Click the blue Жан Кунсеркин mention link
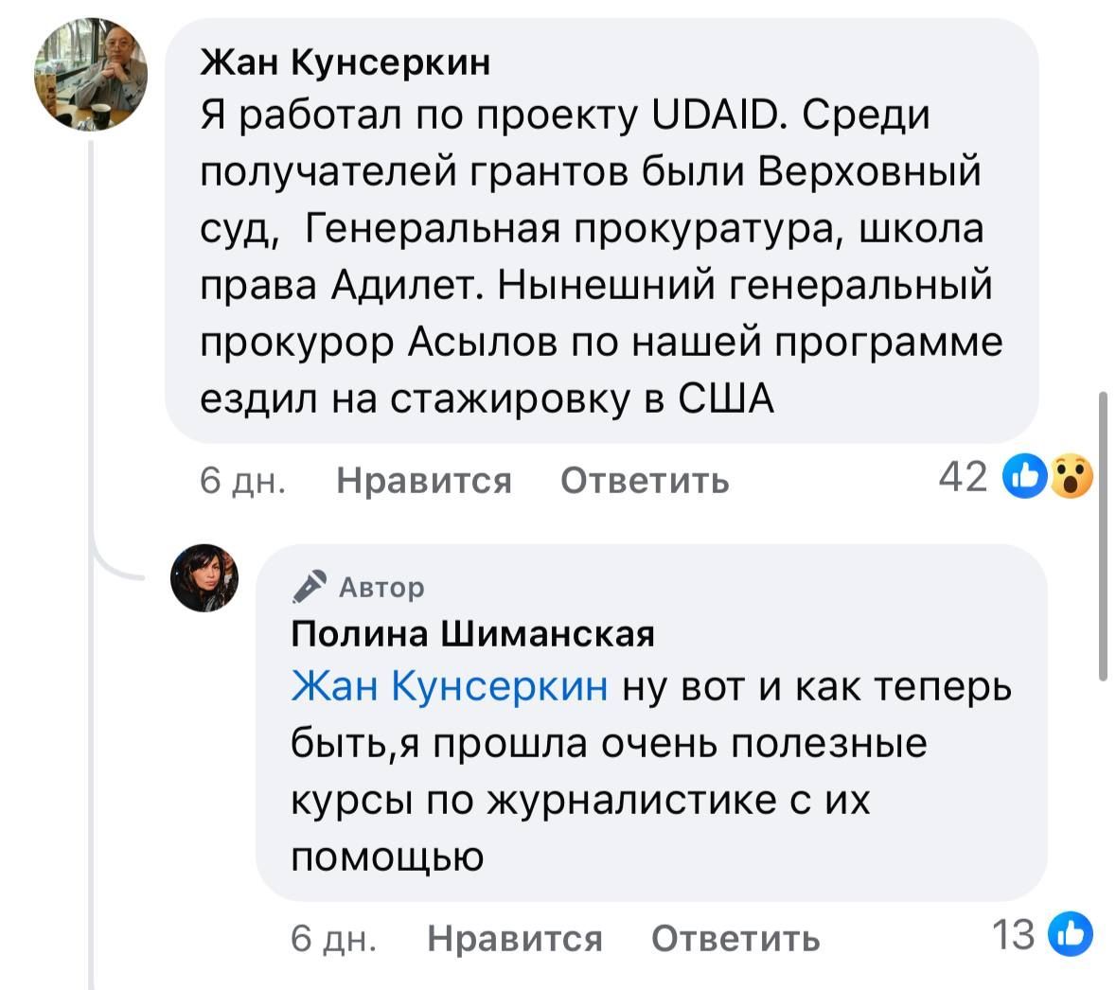This screenshot has height=990, width=1116. pos(450,685)
